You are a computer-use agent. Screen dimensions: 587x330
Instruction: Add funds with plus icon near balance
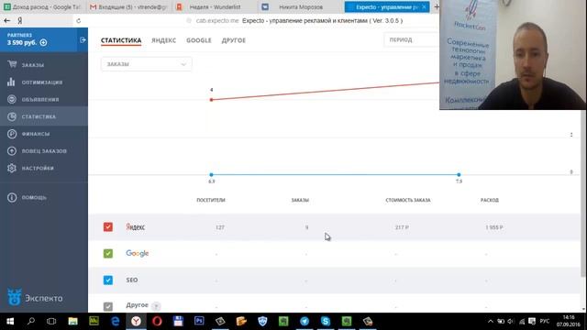(43, 43)
